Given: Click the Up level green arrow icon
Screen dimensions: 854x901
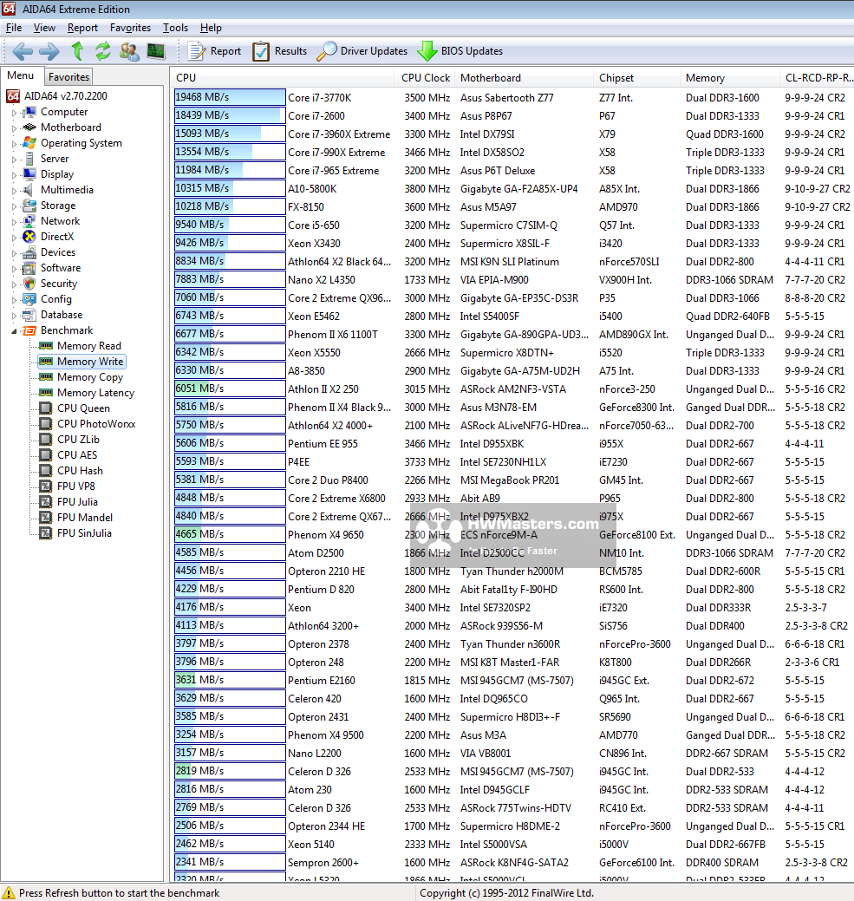Looking at the screenshot, I should pos(77,51).
